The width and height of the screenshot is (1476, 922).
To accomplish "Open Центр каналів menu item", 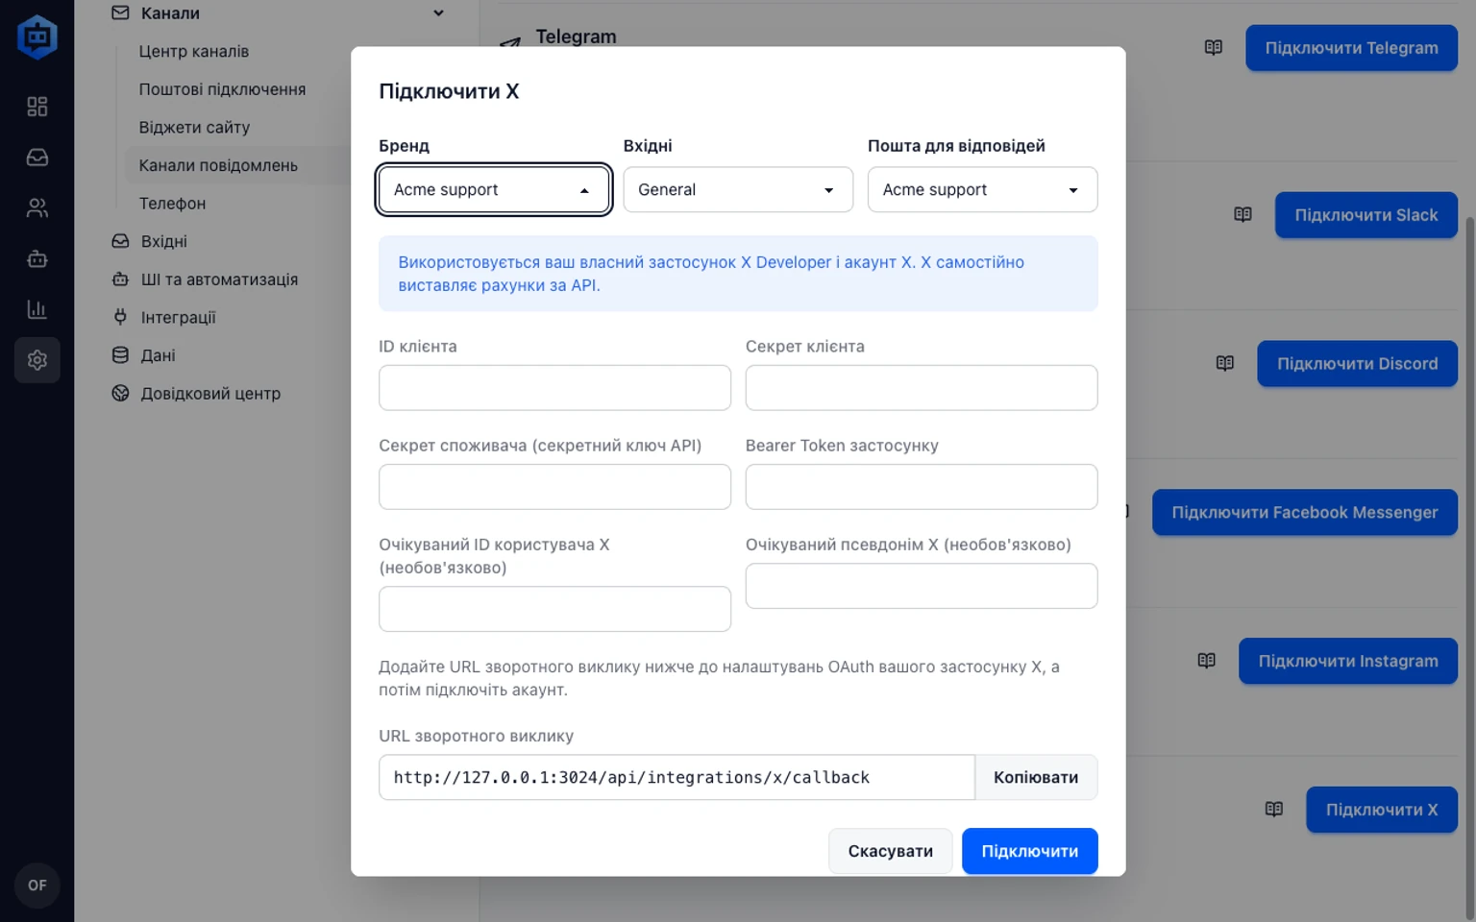I will click(193, 52).
